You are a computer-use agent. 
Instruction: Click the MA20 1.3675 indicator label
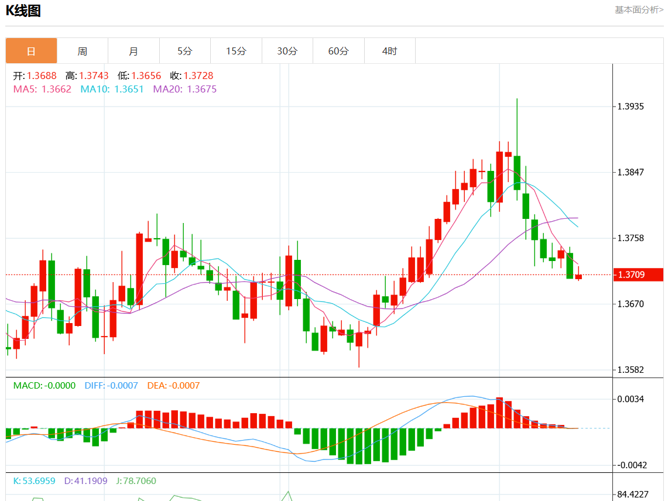[x=184, y=89]
